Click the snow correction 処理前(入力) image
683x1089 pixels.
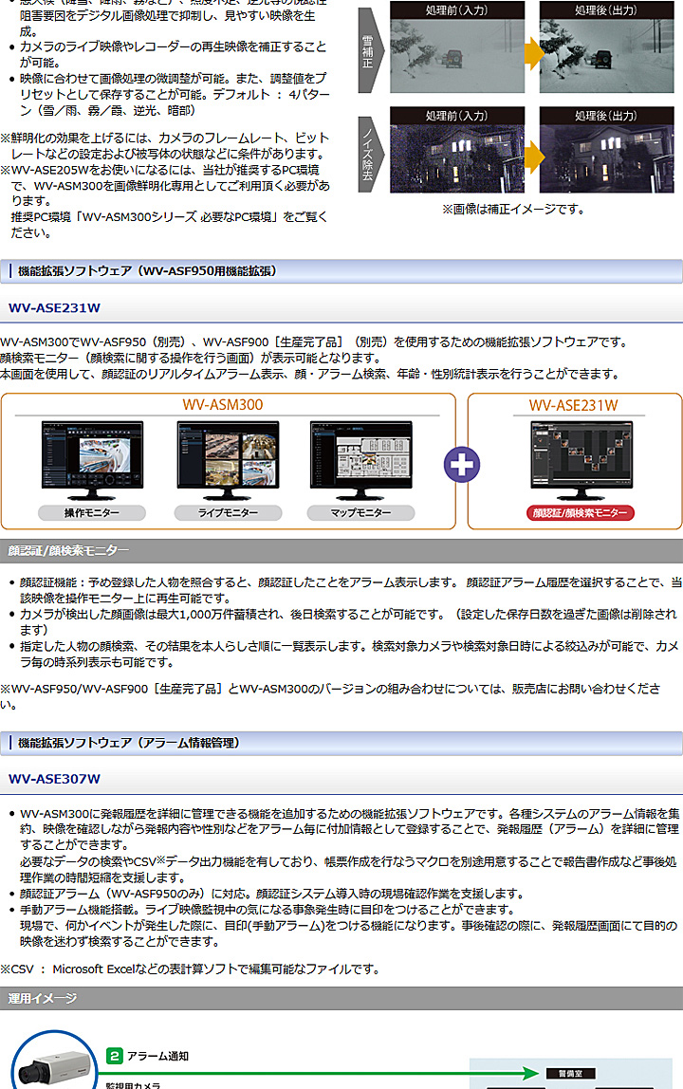[x=456, y=47]
